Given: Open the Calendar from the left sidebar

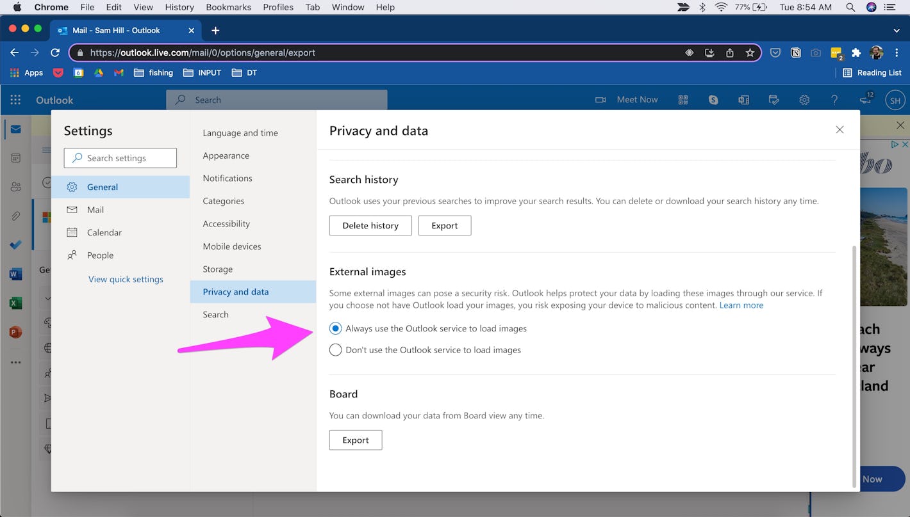Looking at the screenshot, I should (15, 157).
